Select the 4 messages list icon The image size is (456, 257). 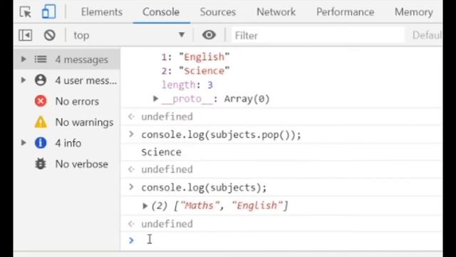coord(41,59)
